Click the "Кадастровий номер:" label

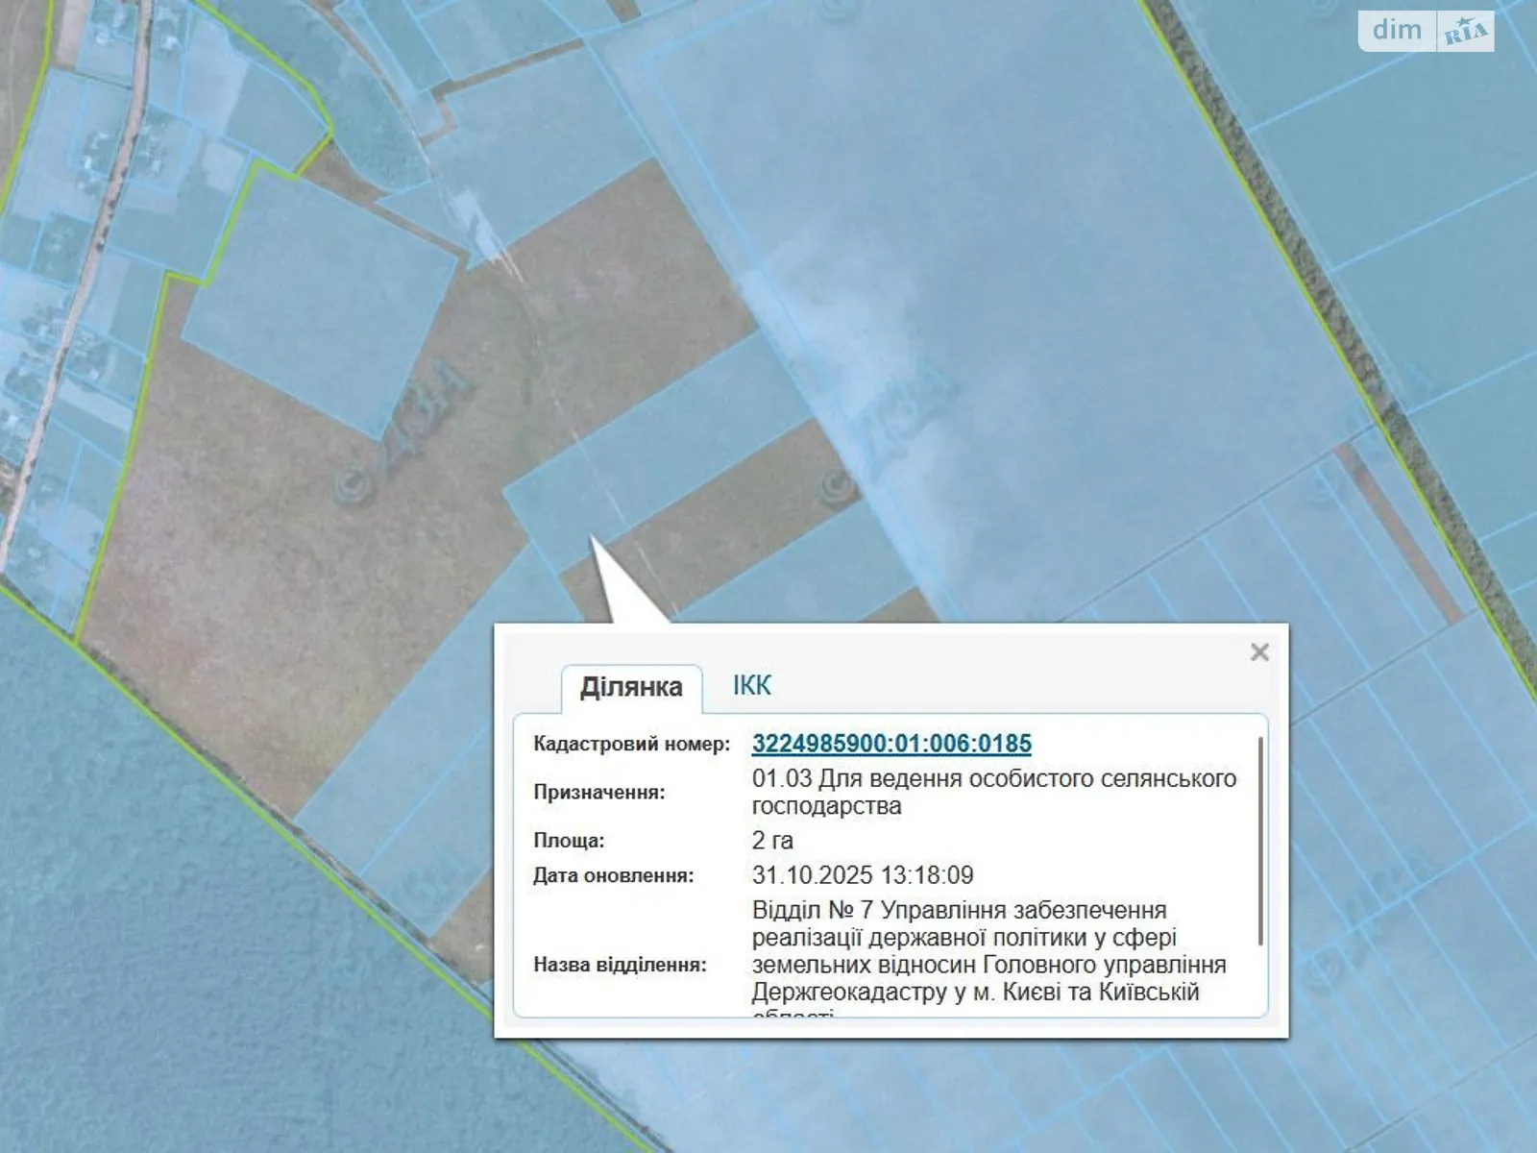[x=631, y=744]
